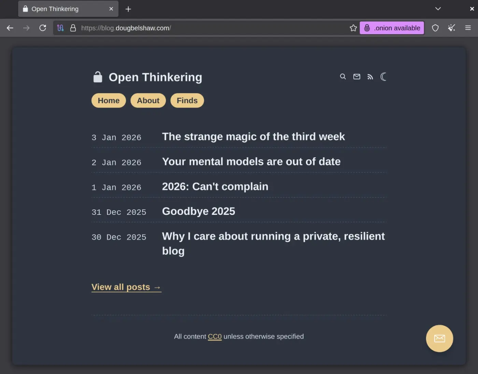
Task: Go to the Home nav pill
Action: 109,100
